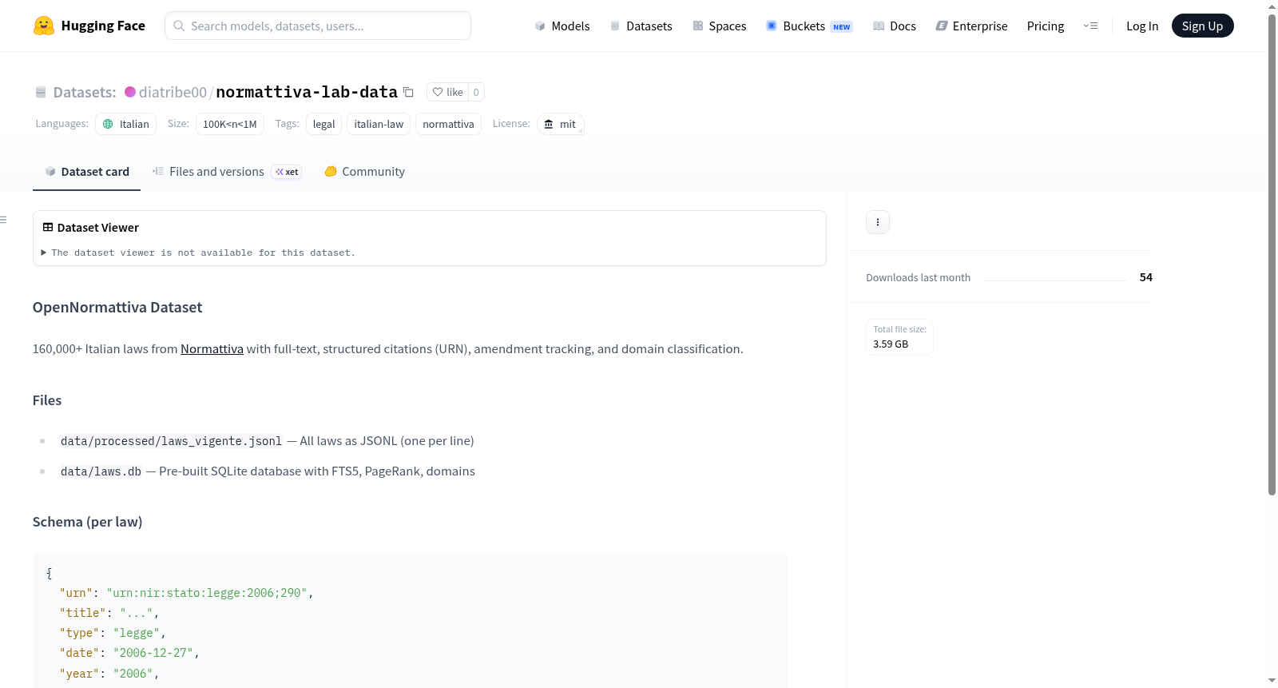Click the database icon before Datasets breadcrumb
This screenshot has width=1278, height=688.
[41, 92]
